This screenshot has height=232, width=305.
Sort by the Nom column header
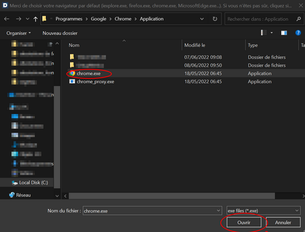pos(74,45)
